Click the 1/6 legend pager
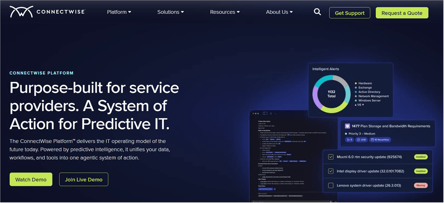The width and height of the screenshot is (444, 203). coord(359,105)
